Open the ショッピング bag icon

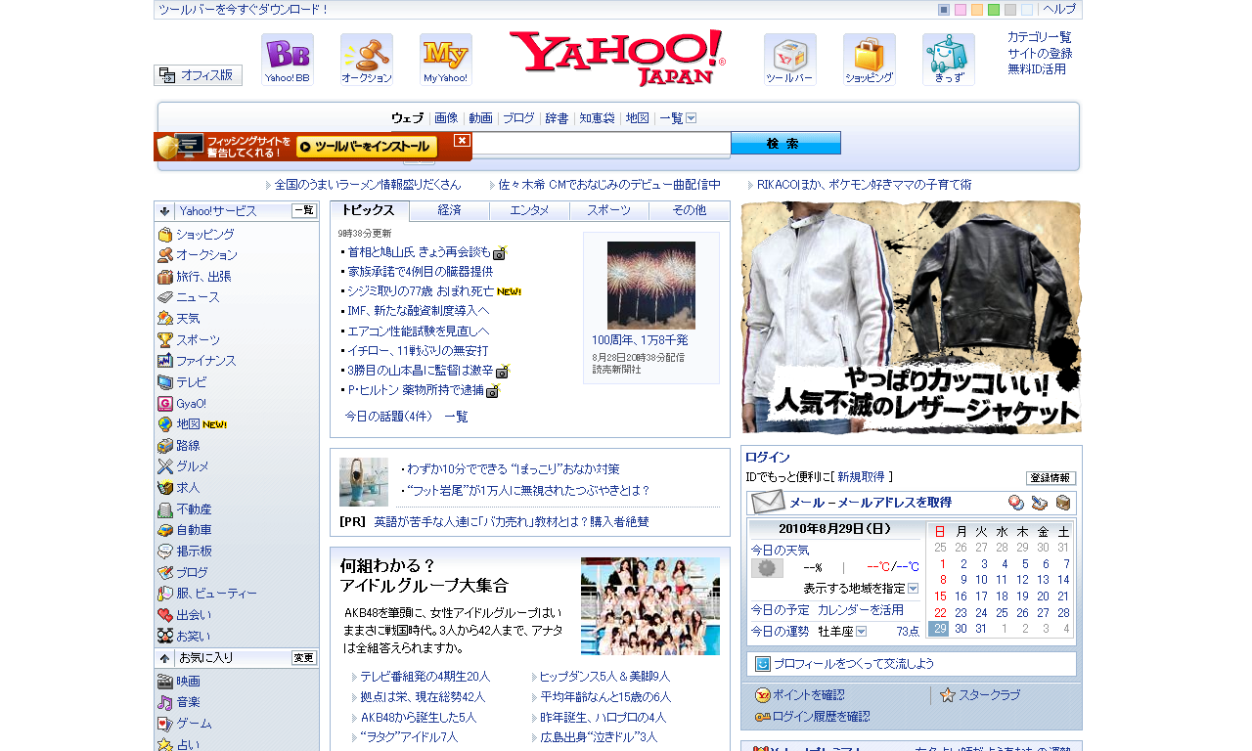[870, 60]
